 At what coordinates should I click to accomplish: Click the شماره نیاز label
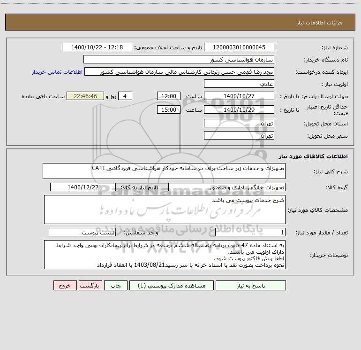[335, 47]
